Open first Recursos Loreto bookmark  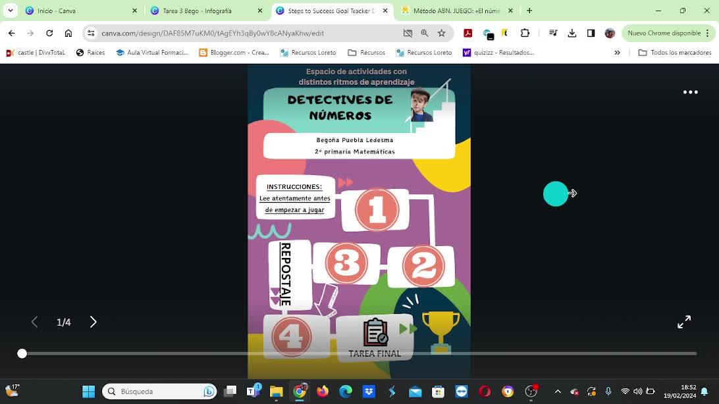coord(307,53)
